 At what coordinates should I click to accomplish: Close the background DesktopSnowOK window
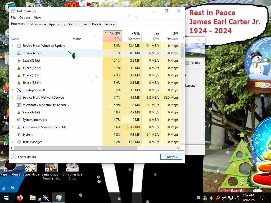[x=199, y=40]
